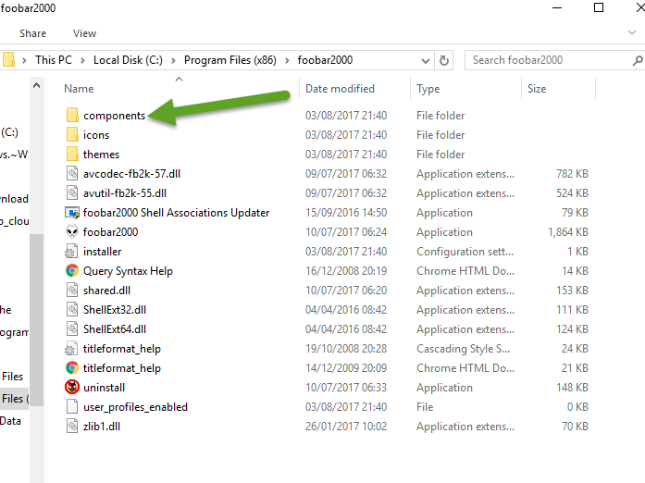Open the View ribbon tab
Screen dimensions: 645x483
(x=84, y=33)
